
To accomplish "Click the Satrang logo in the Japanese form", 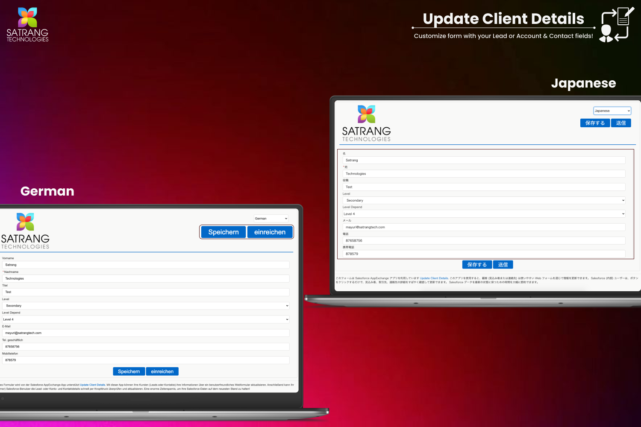I will [366, 123].
